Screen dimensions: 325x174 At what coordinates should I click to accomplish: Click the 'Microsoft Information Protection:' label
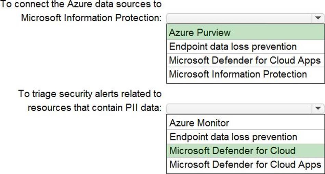(x=91, y=18)
